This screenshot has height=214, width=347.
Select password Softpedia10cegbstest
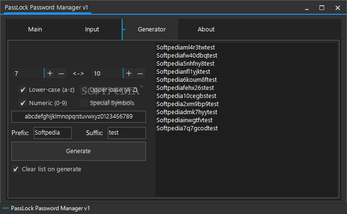tap(186, 96)
